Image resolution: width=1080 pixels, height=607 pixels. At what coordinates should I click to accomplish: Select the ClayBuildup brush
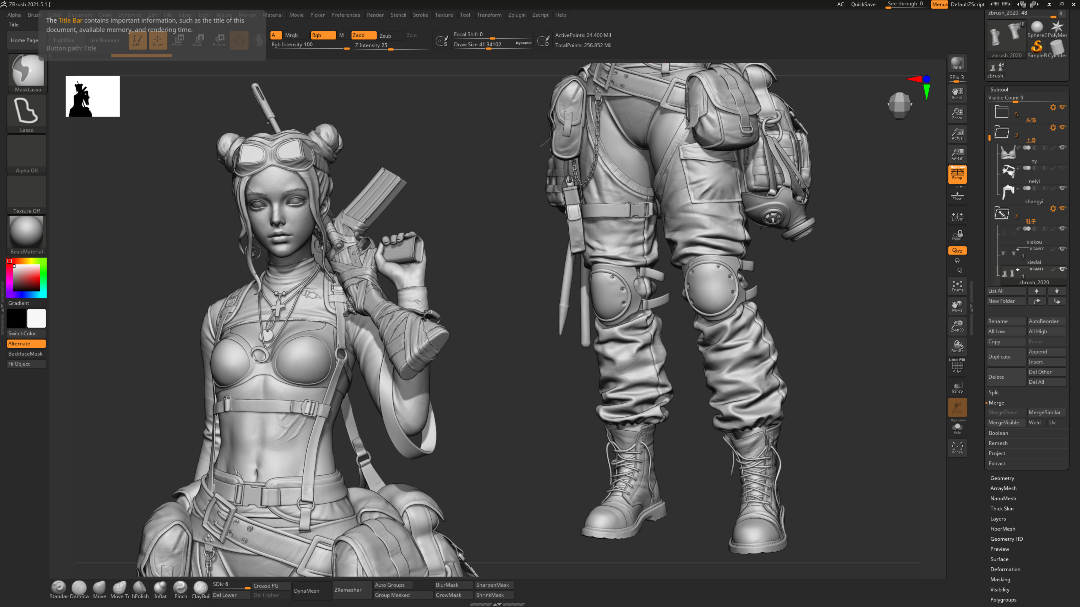tap(201, 589)
